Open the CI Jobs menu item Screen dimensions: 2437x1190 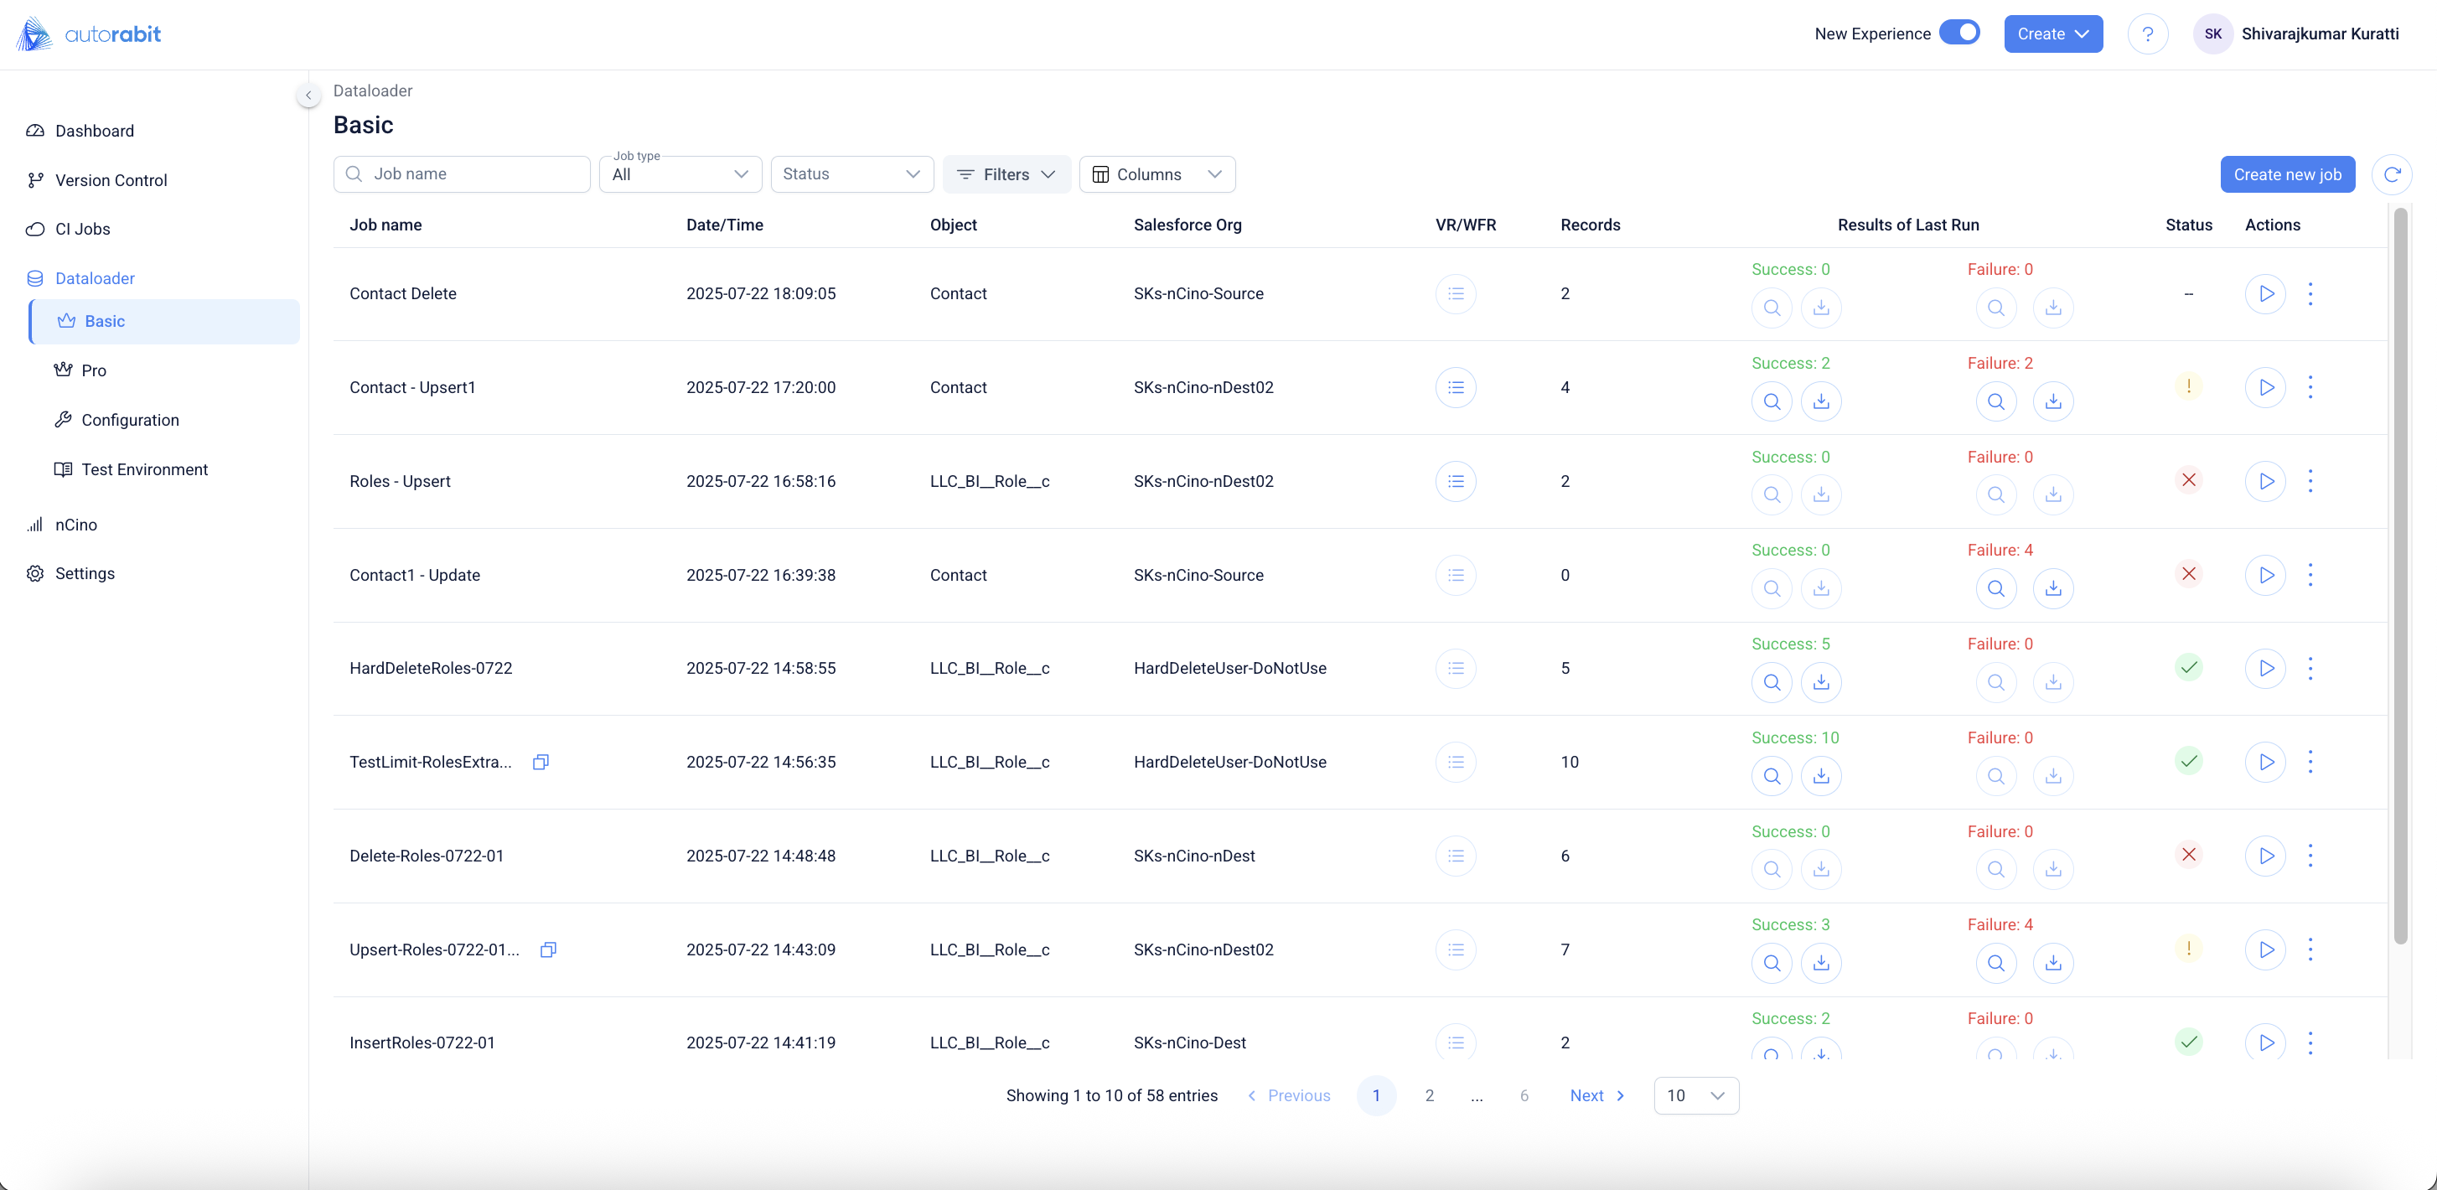pyautogui.click(x=82, y=229)
